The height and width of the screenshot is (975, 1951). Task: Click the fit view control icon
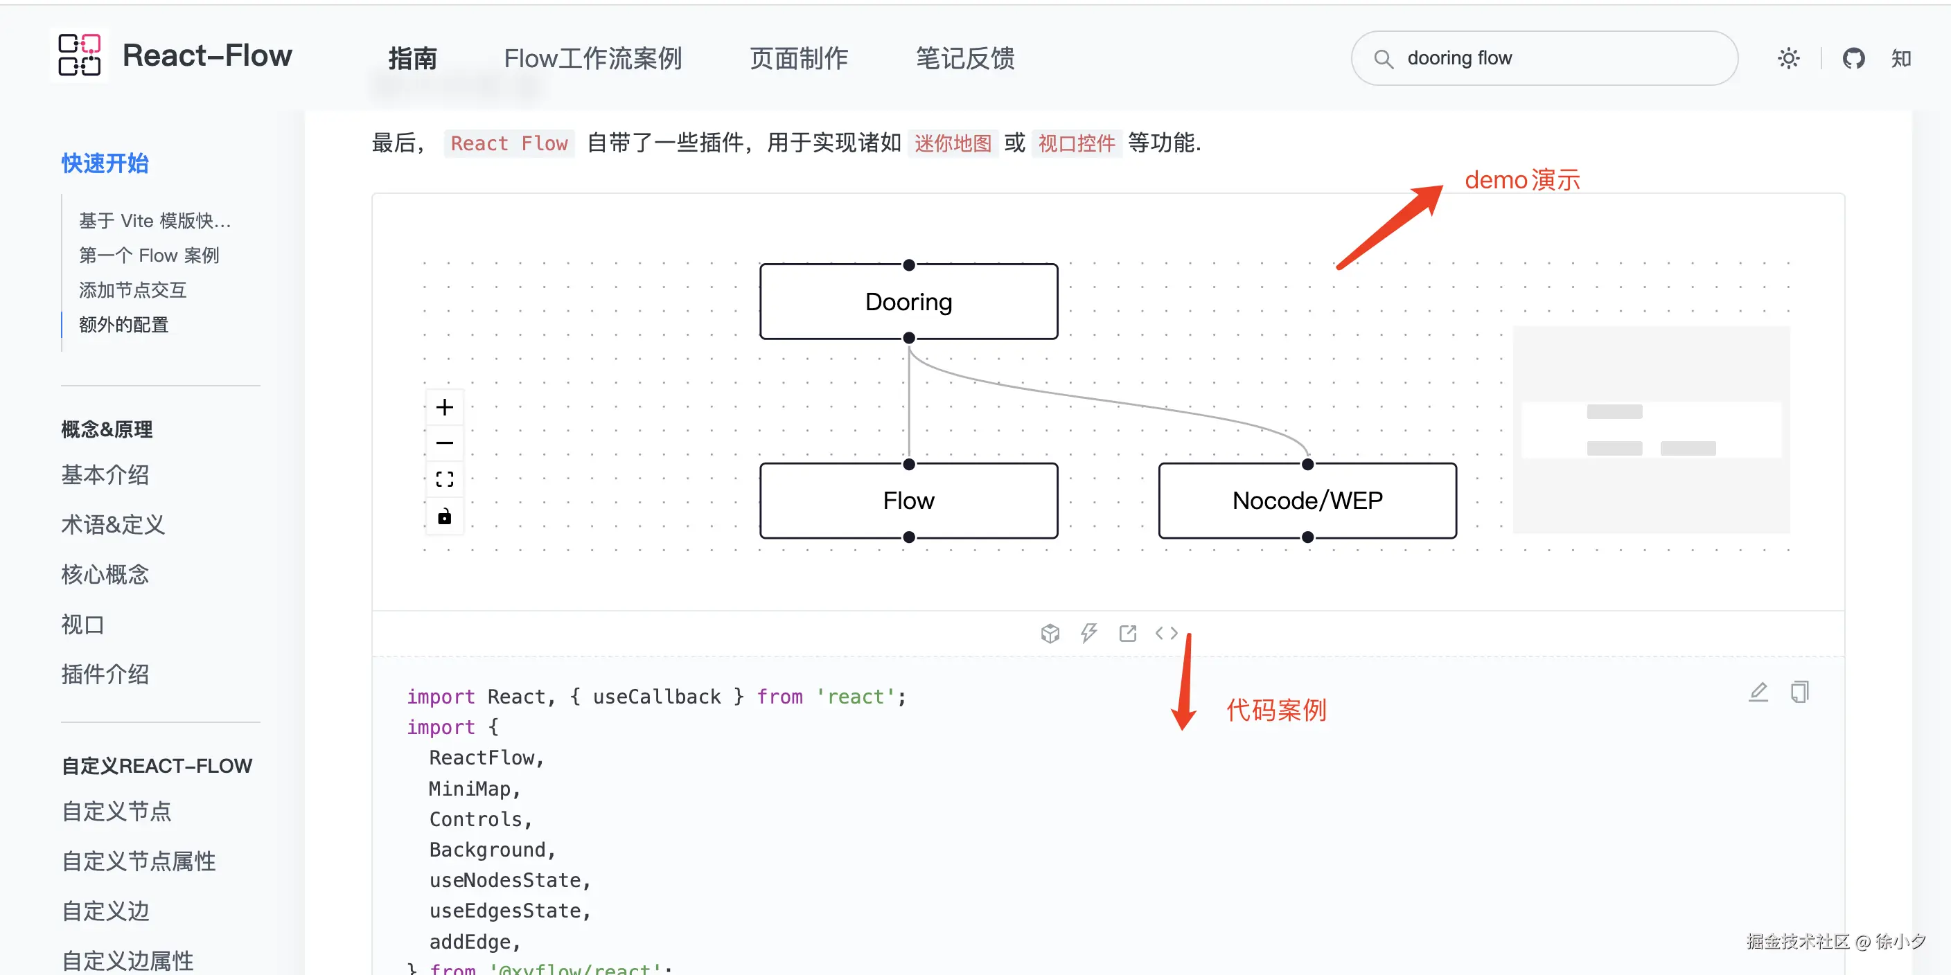coord(445,479)
